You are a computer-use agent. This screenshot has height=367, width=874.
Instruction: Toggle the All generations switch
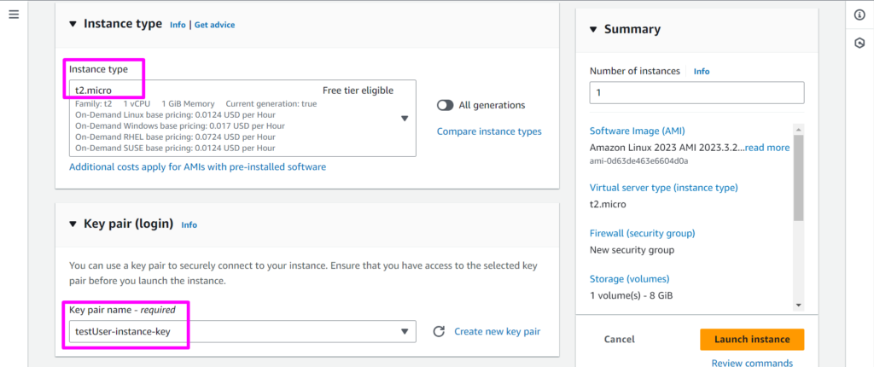coord(445,105)
